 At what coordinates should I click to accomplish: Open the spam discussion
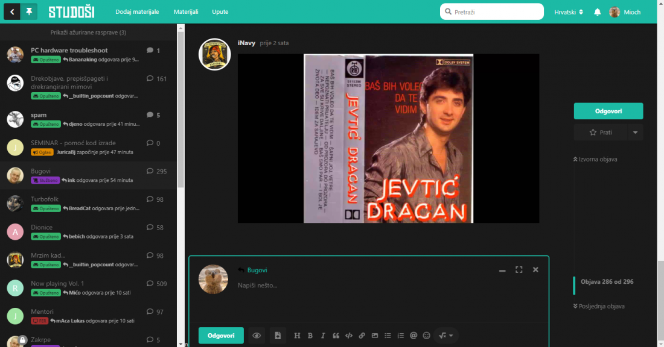point(39,115)
